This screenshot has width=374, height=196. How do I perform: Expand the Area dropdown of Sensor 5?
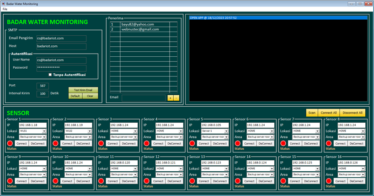pyautogui.click(x=226, y=137)
